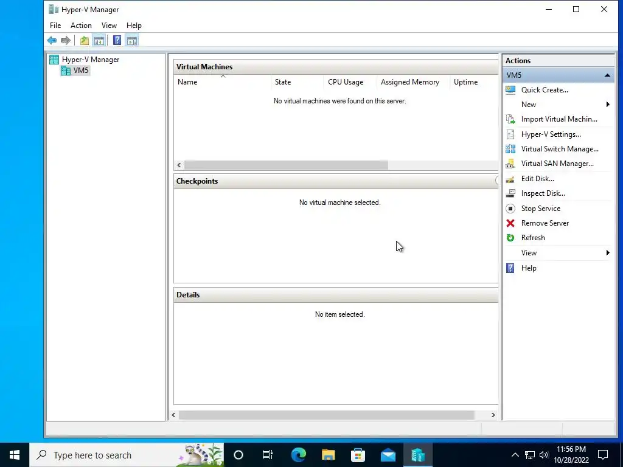This screenshot has width=623, height=467.
Task: Open Task View from the taskbar
Action: [x=268, y=455]
